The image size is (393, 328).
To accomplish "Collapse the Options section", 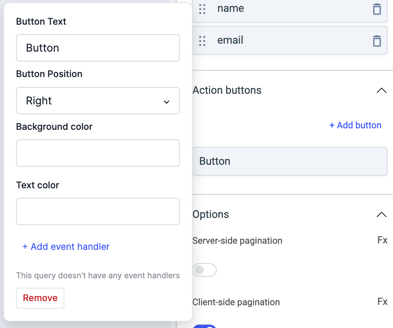I will tap(381, 214).
